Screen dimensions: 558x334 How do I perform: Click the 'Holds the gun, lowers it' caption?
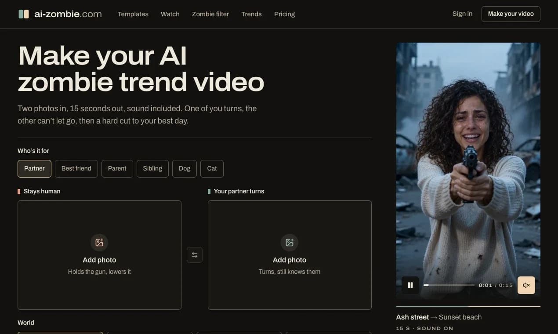pos(99,272)
